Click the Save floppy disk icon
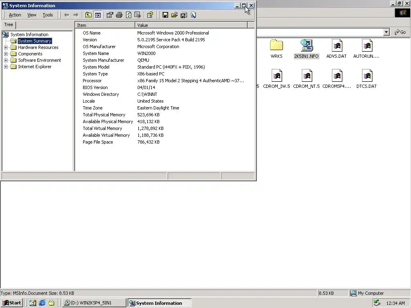Screen dimensions: 411x308 tap(165, 15)
